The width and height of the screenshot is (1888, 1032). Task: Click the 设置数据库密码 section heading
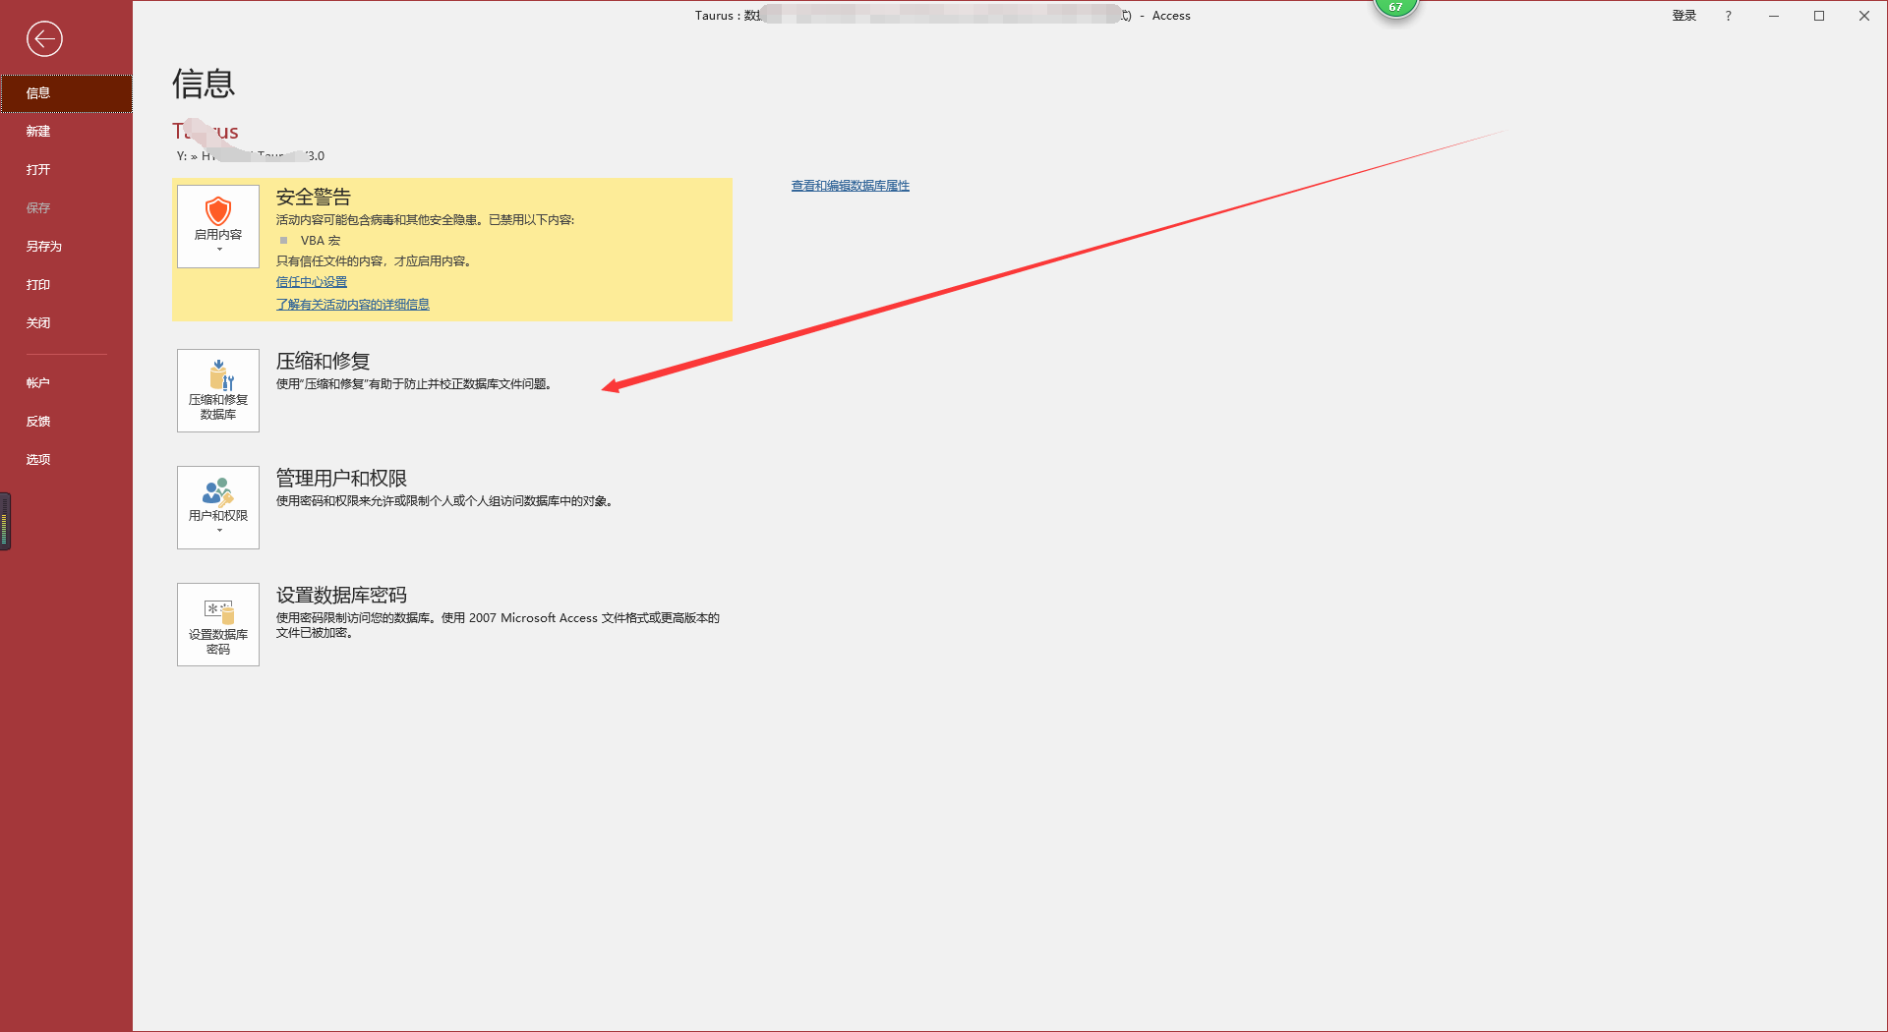point(341,595)
